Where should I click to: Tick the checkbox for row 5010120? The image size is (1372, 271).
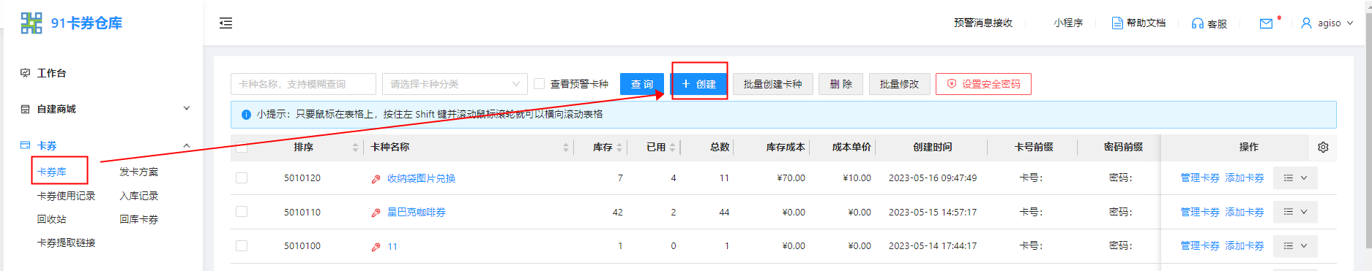pyautogui.click(x=242, y=178)
